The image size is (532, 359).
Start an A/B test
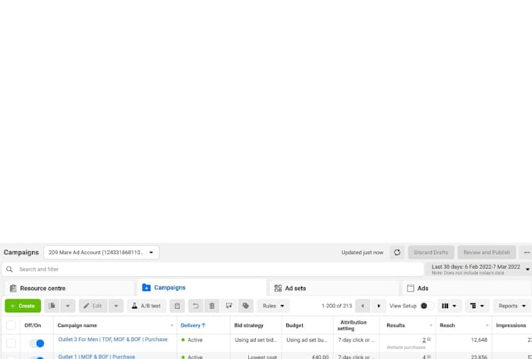146,306
